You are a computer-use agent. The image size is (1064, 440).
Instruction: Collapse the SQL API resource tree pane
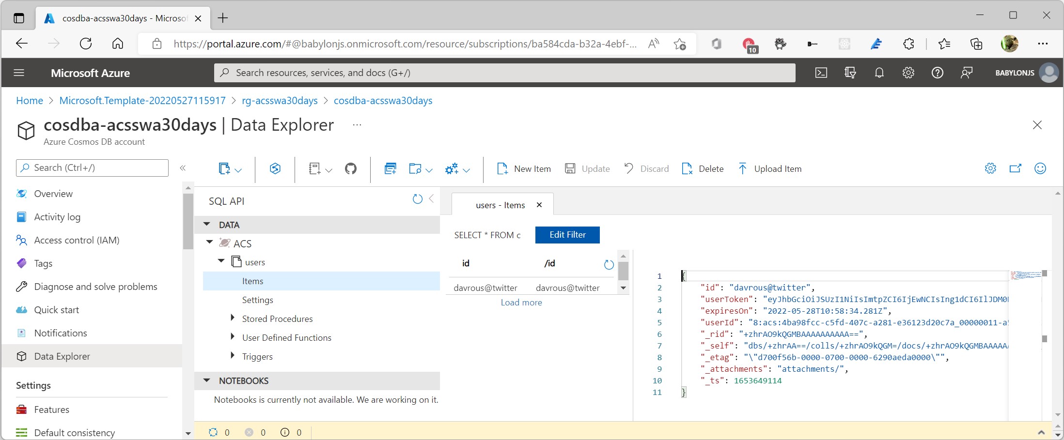click(x=431, y=199)
